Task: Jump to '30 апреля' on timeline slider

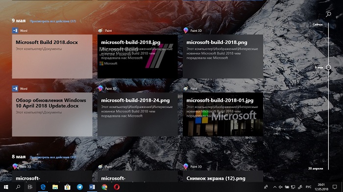Action: [316, 169]
